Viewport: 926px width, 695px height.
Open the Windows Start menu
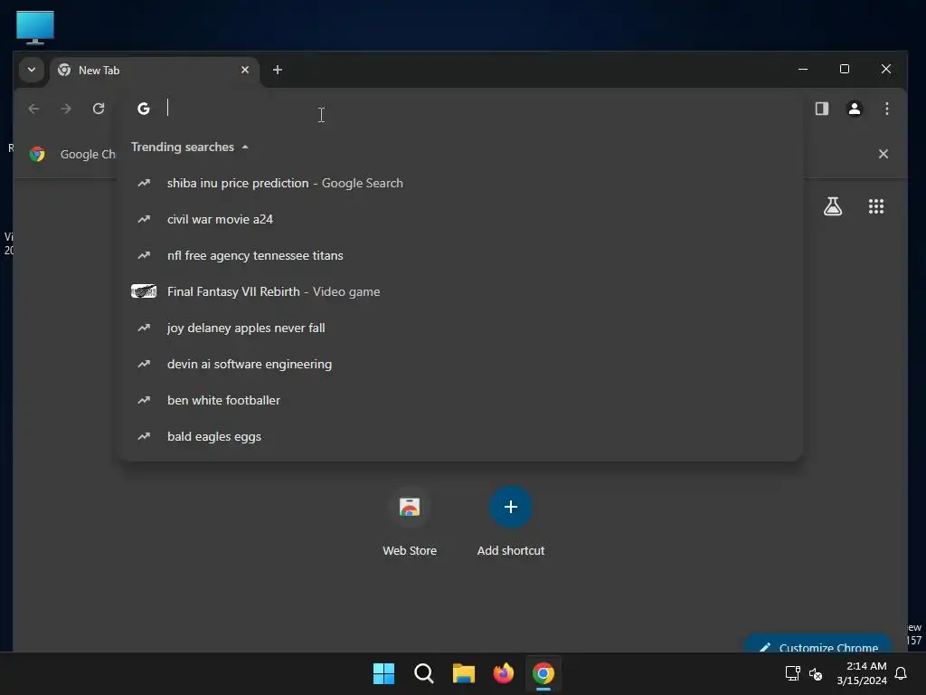[x=383, y=673]
